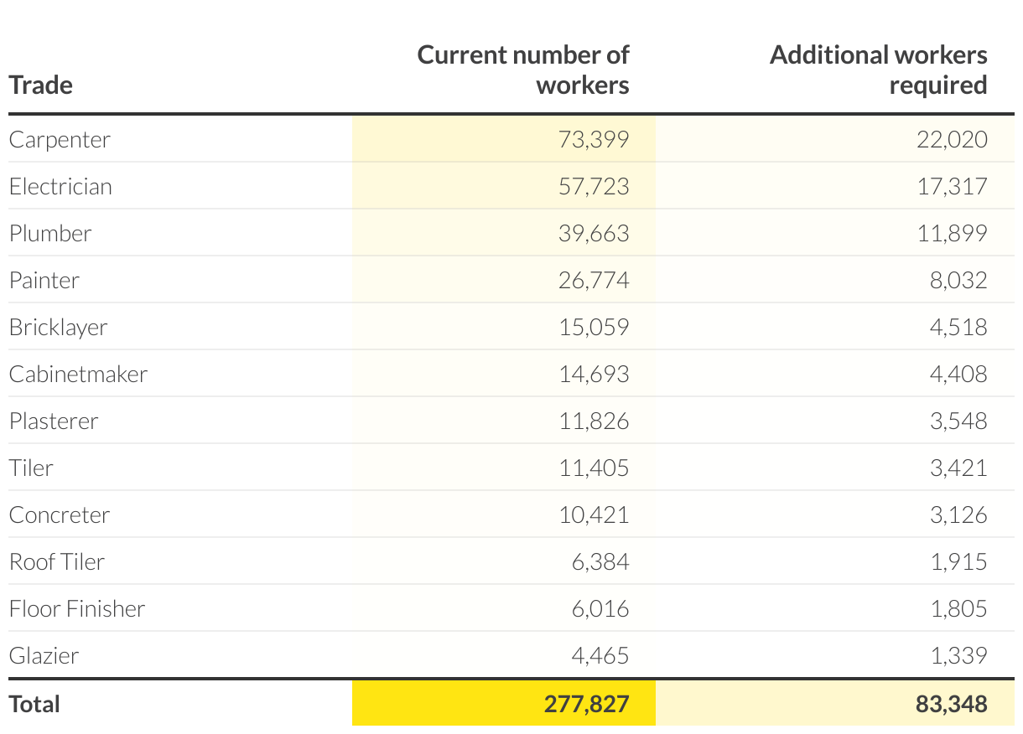Select the Tiler additional workers value 3,421
This screenshot has height=734, width=1023.
(x=958, y=468)
